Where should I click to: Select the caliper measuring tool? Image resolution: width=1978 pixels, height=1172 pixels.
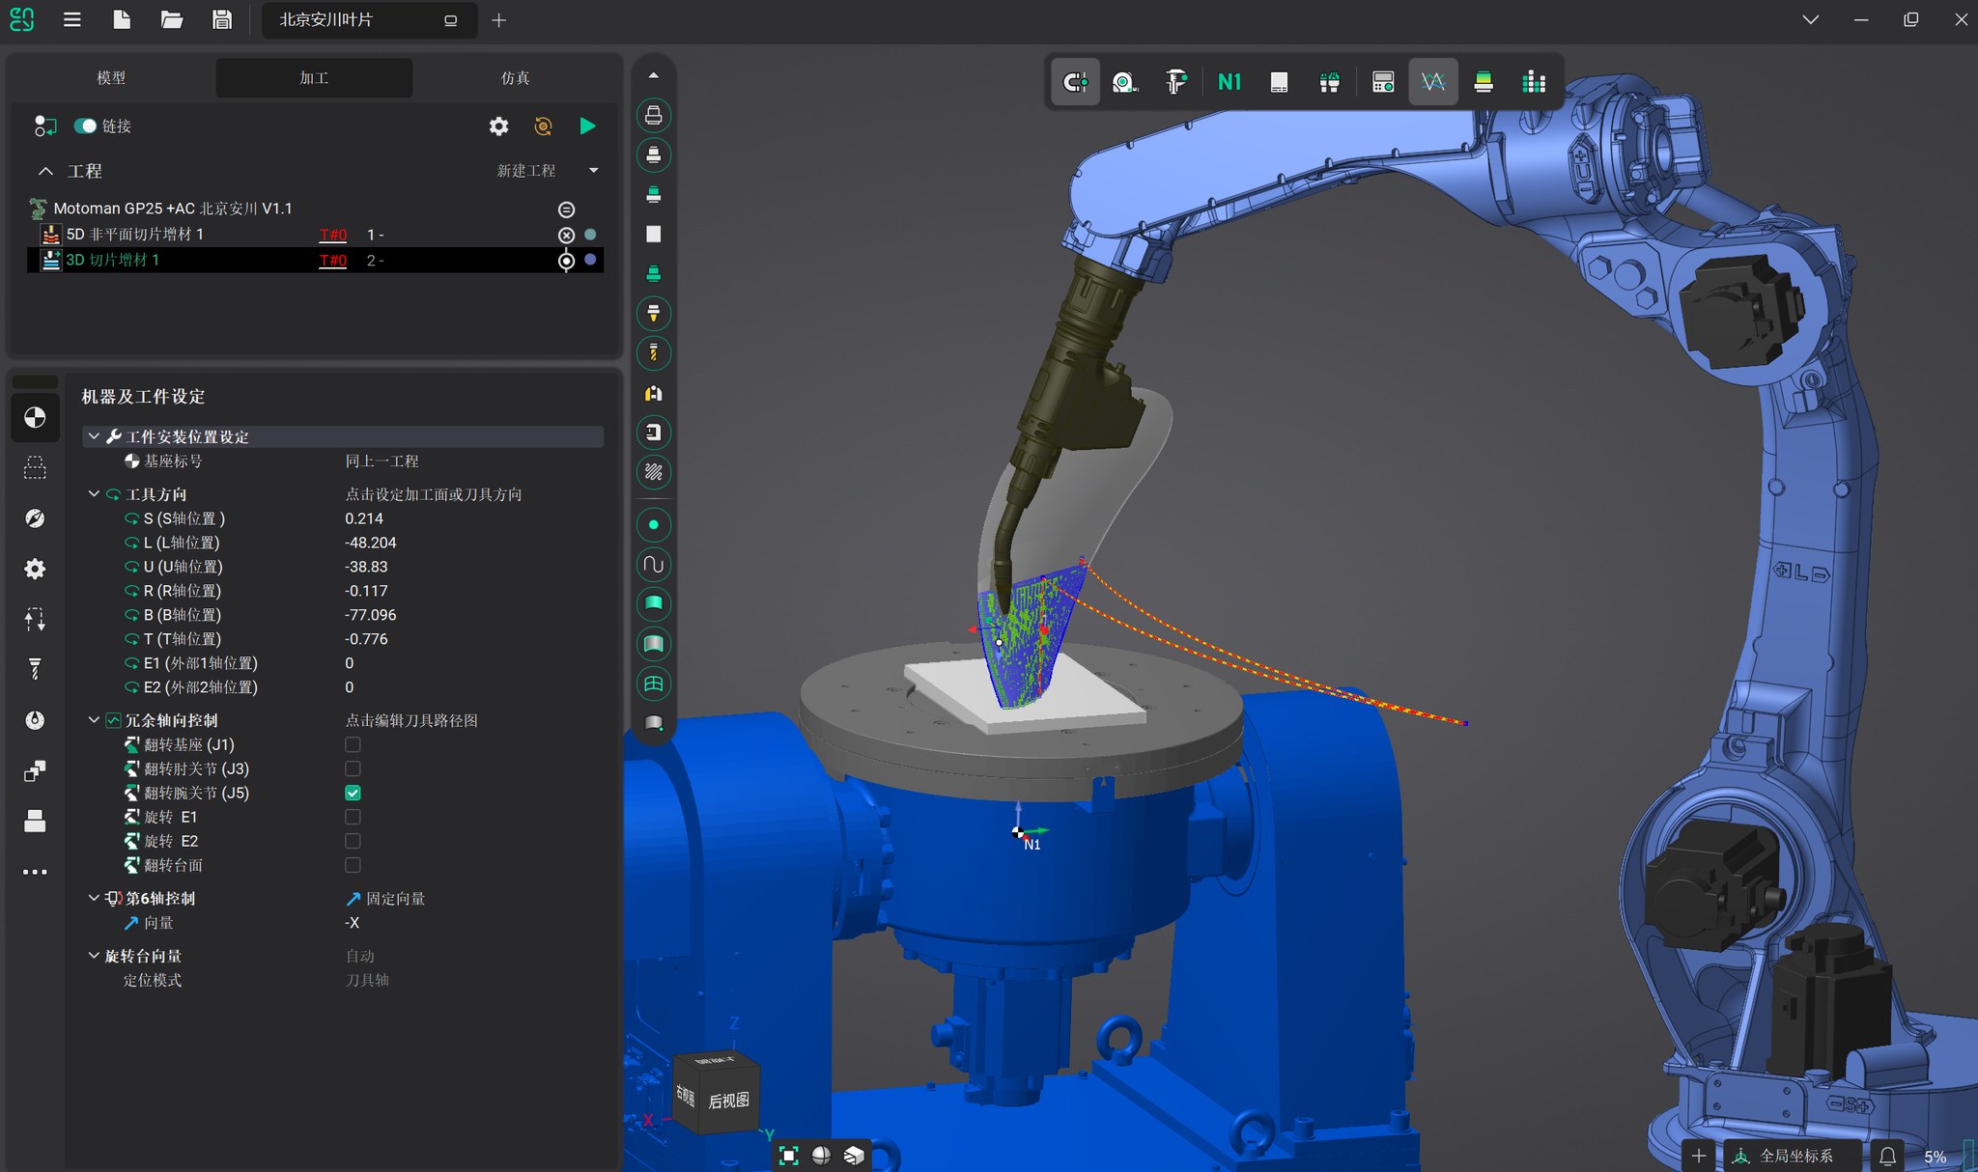coord(1175,82)
